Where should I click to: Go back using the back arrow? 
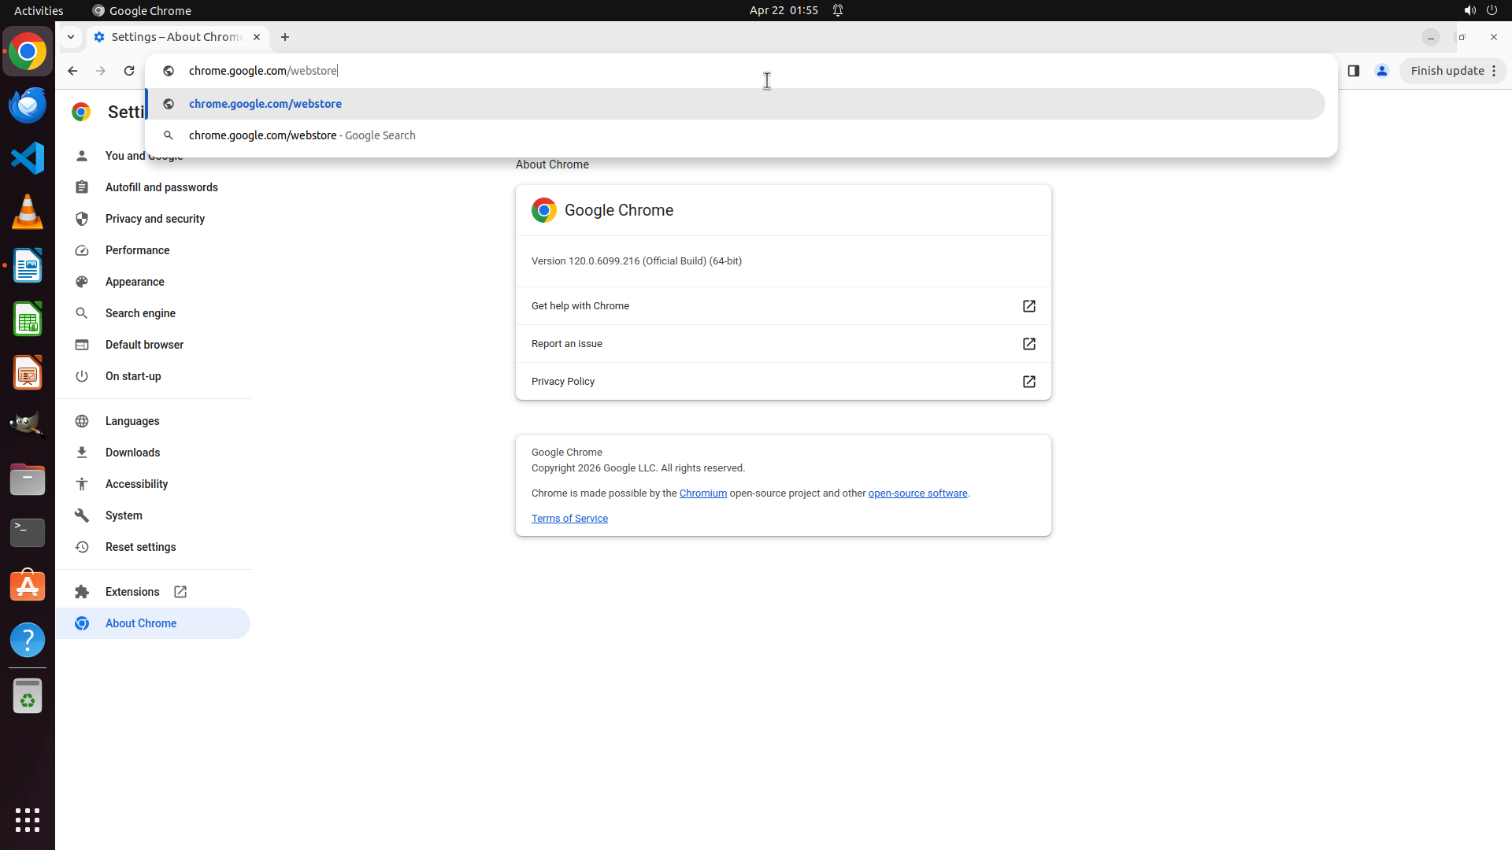coord(72,71)
